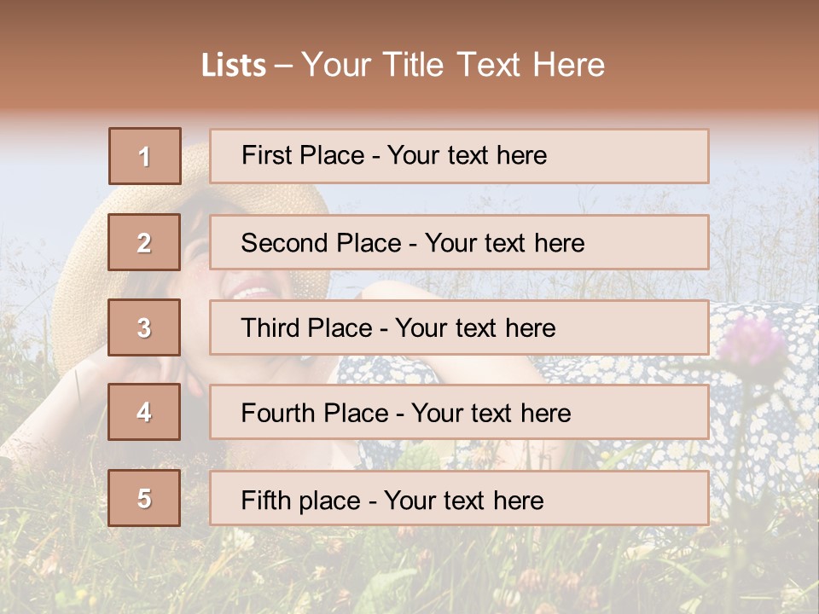Click the bold word Lists in title
The image size is (819, 614).
click(234, 66)
